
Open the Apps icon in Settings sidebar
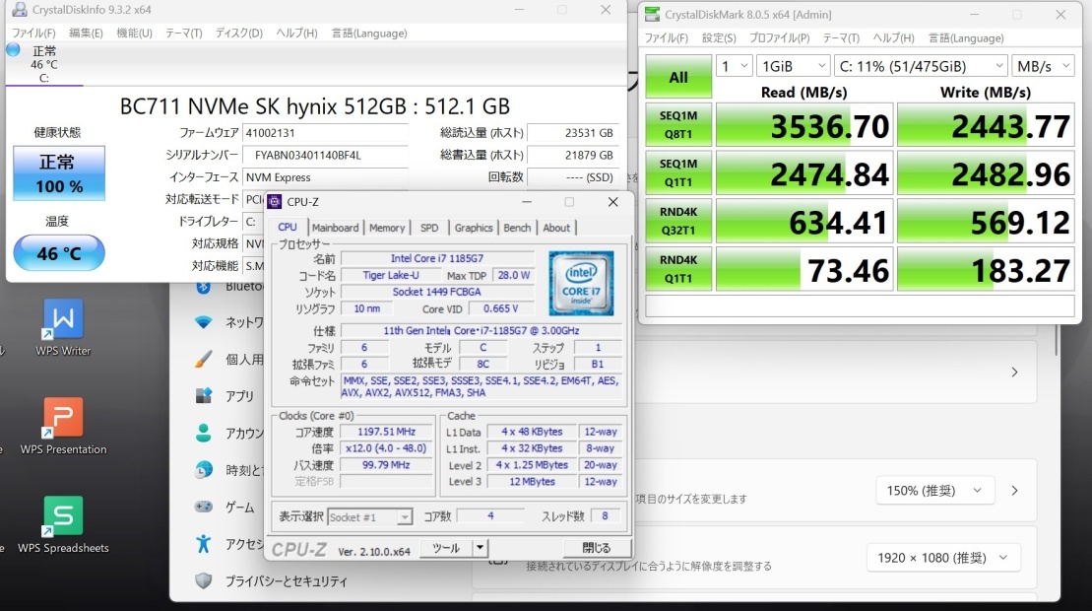click(x=204, y=396)
